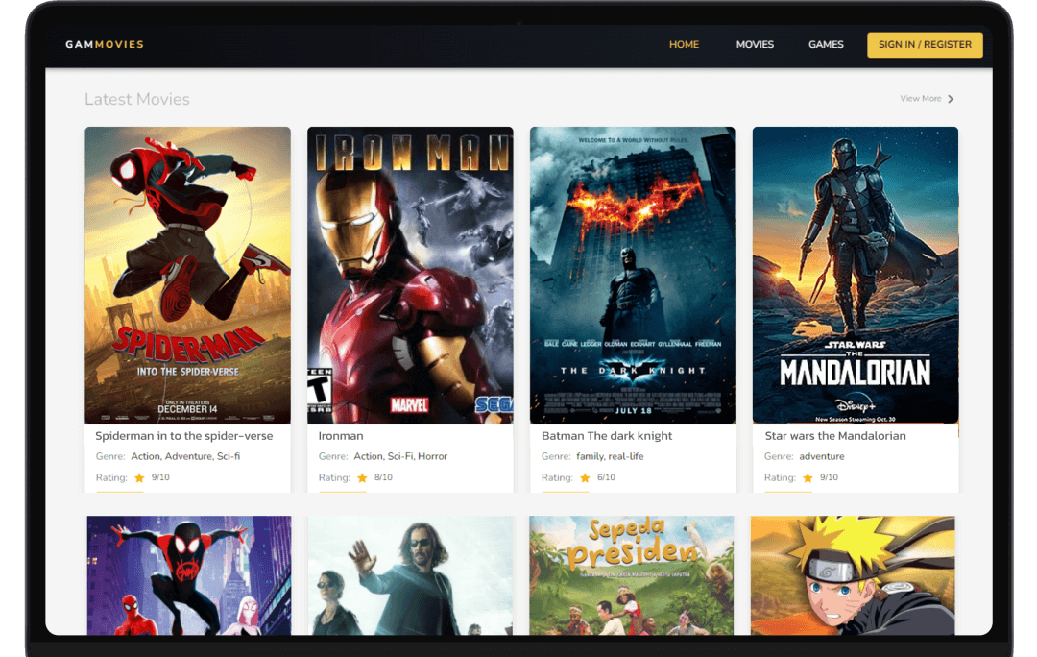1037x657 pixels.
Task: Open the Sepeda Presiden poster
Action: coord(632,574)
